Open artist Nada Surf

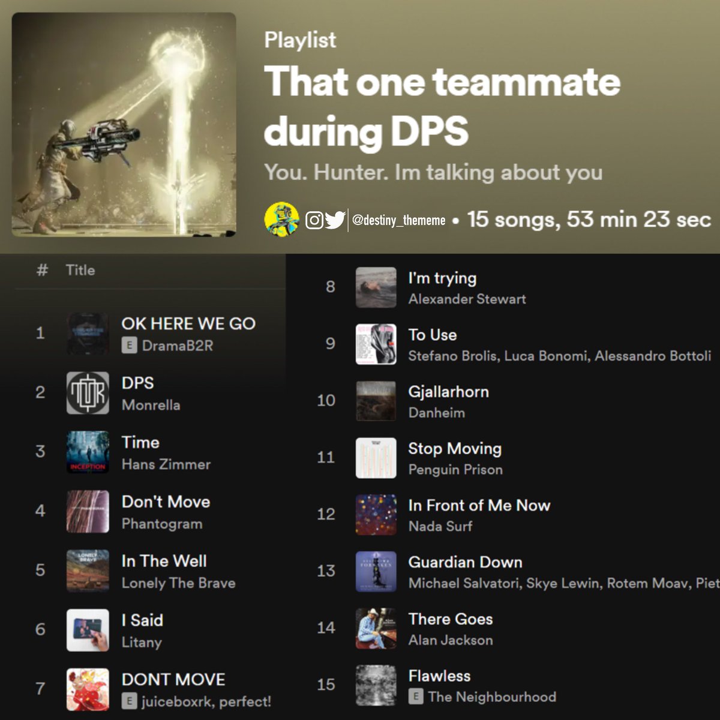coord(440,526)
